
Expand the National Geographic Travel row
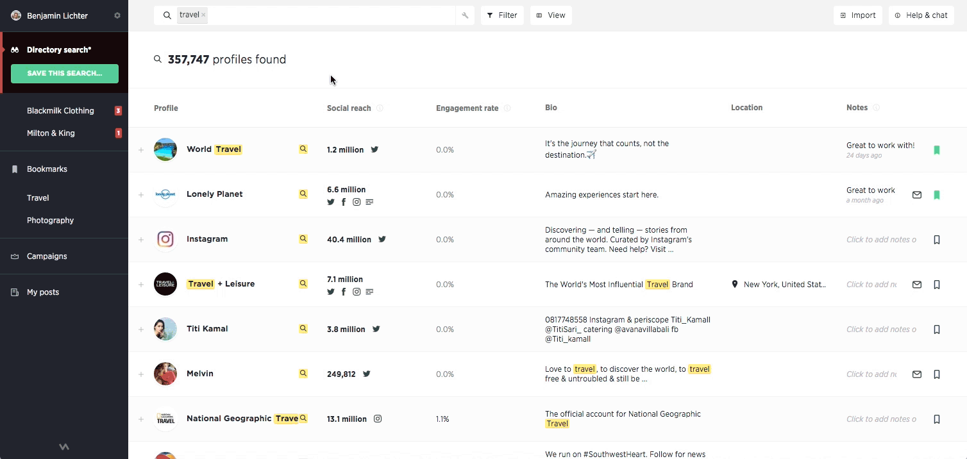pyautogui.click(x=141, y=419)
